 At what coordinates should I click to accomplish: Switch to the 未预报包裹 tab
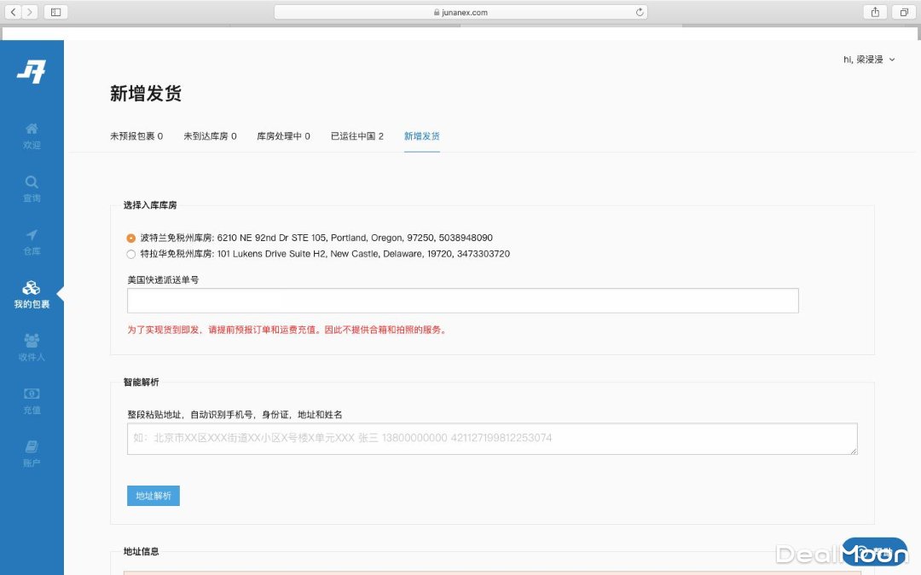(x=136, y=136)
